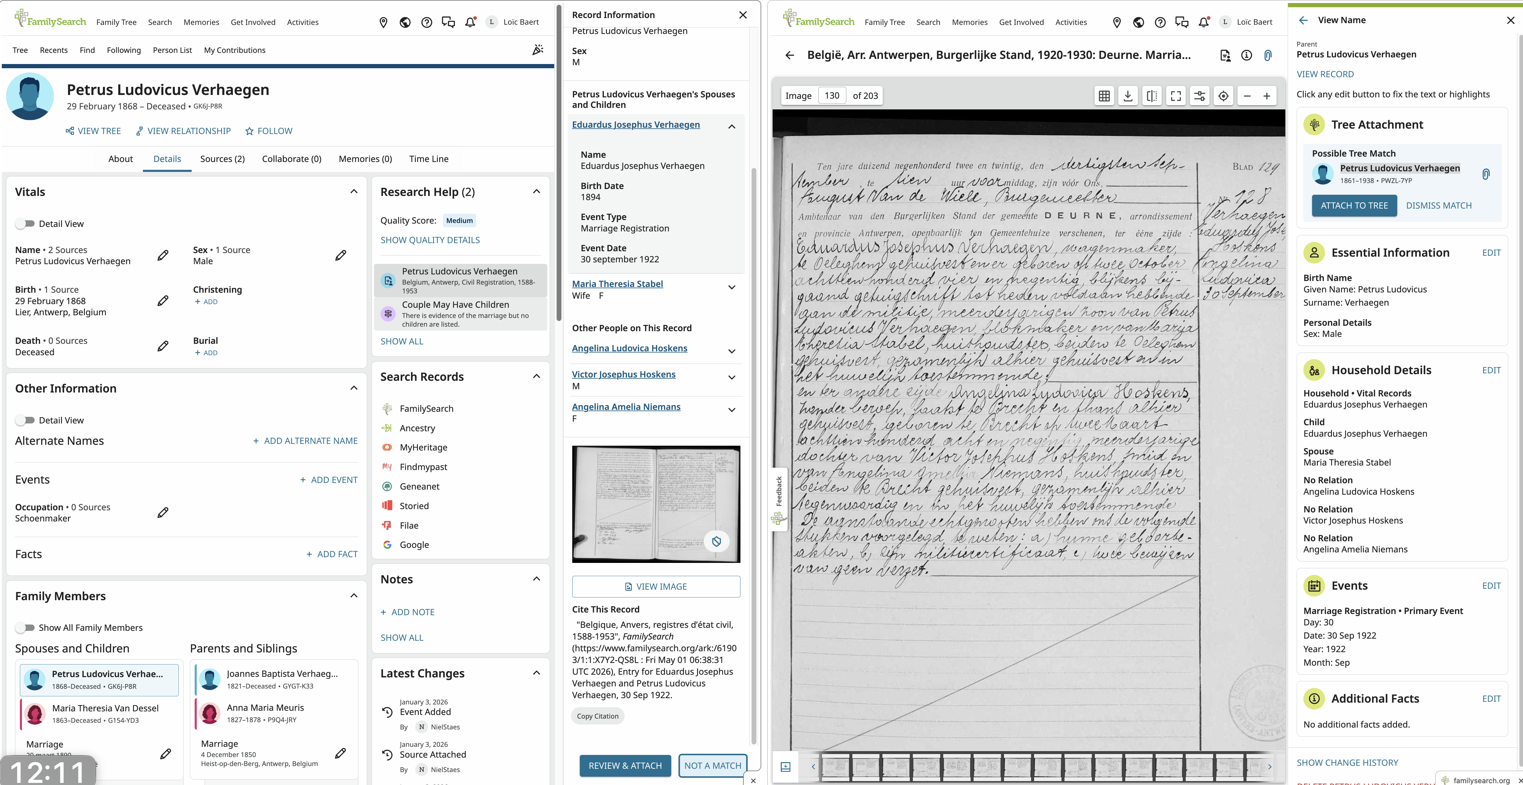Screen dimensions: 1523x785
Task: Edit the Name vital with its pencil icon
Action: tap(162, 255)
